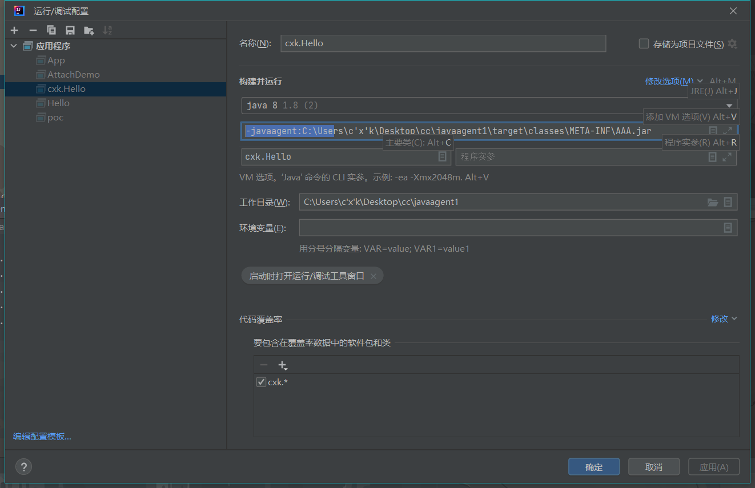Edit environment variables list icon
The width and height of the screenshot is (755, 488).
pos(728,228)
